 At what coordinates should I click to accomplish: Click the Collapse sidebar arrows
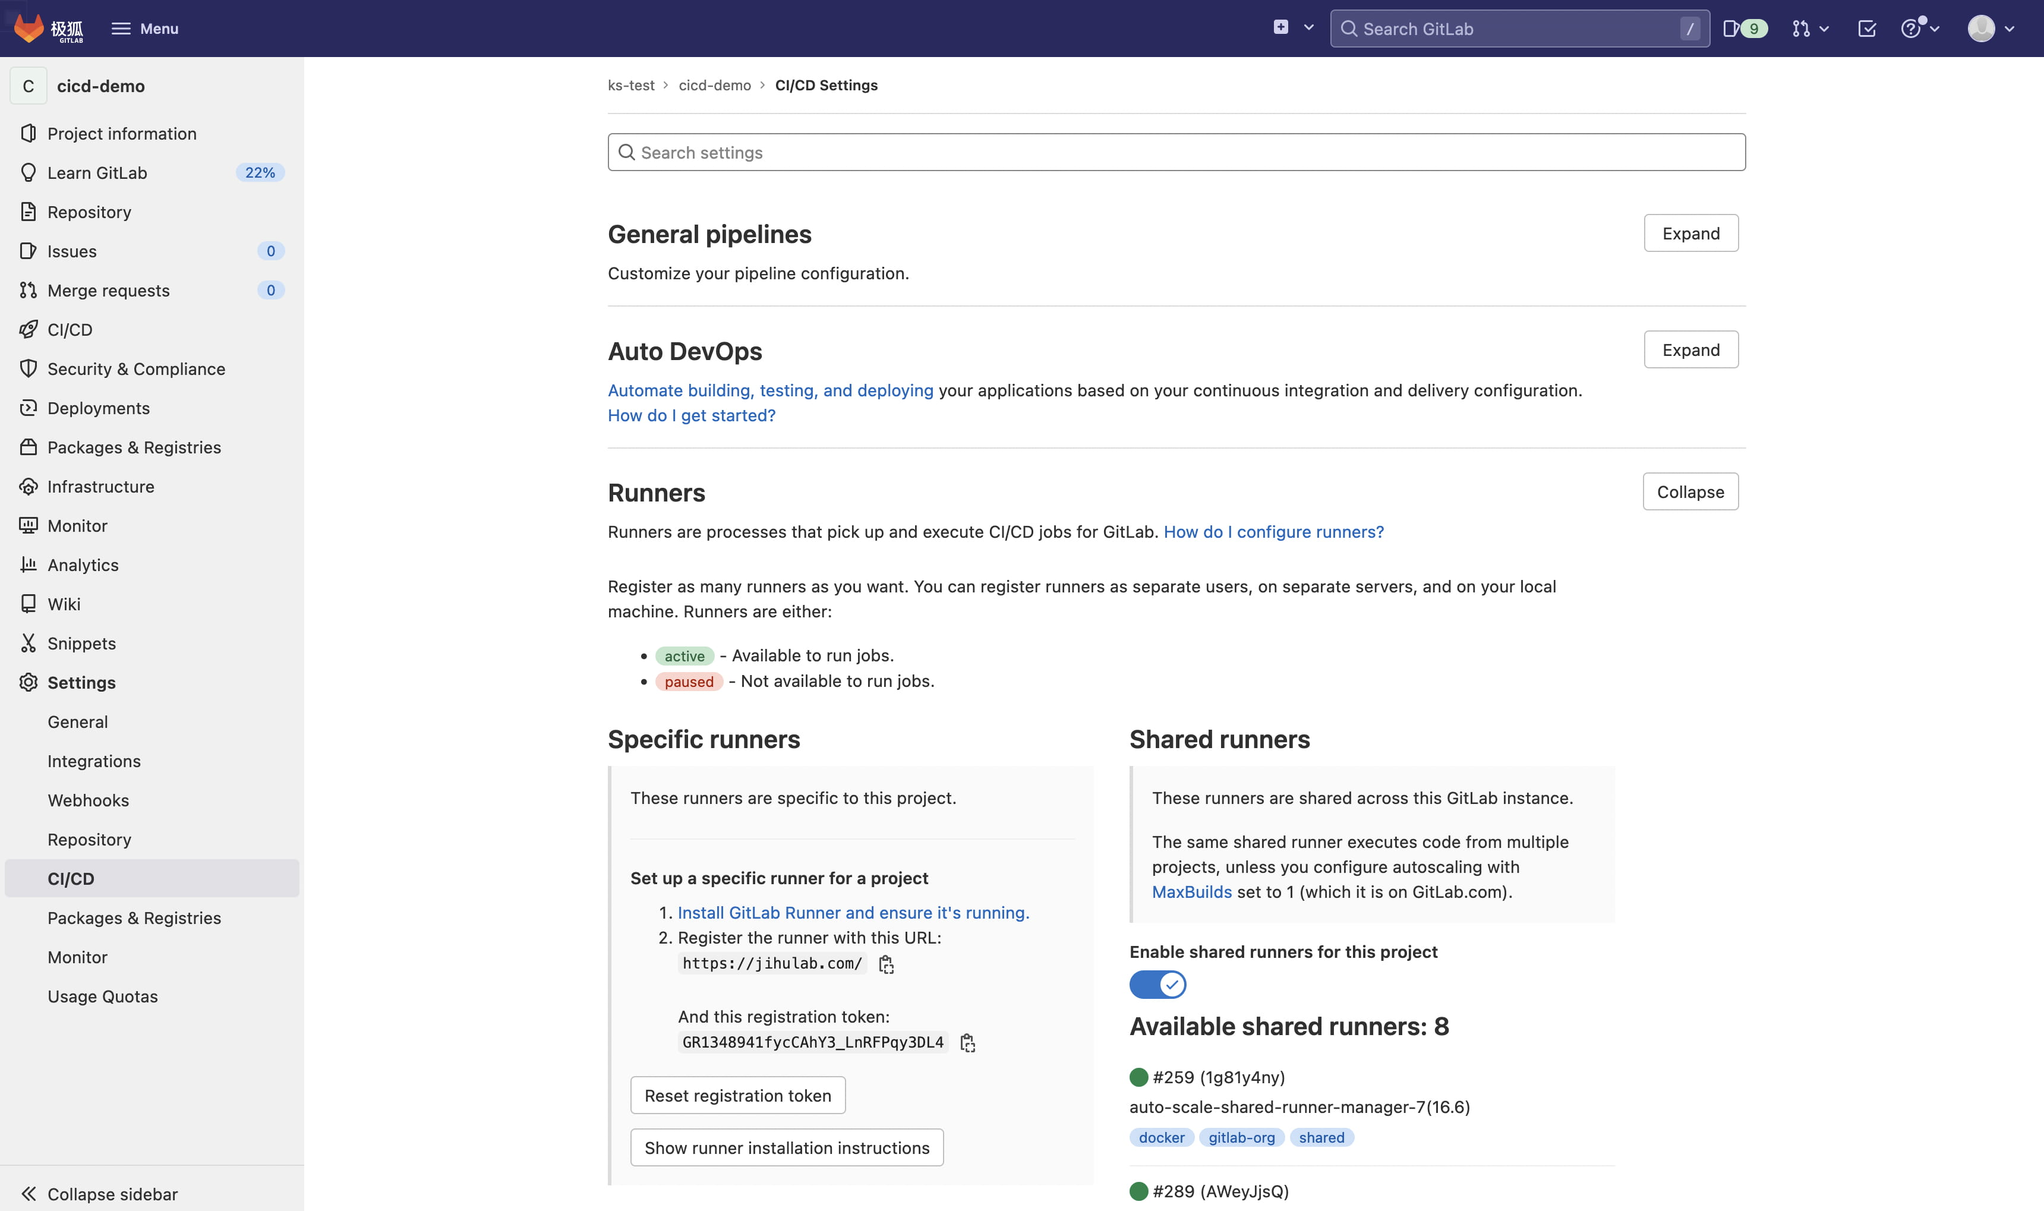pyautogui.click(x=29, y=1194)
